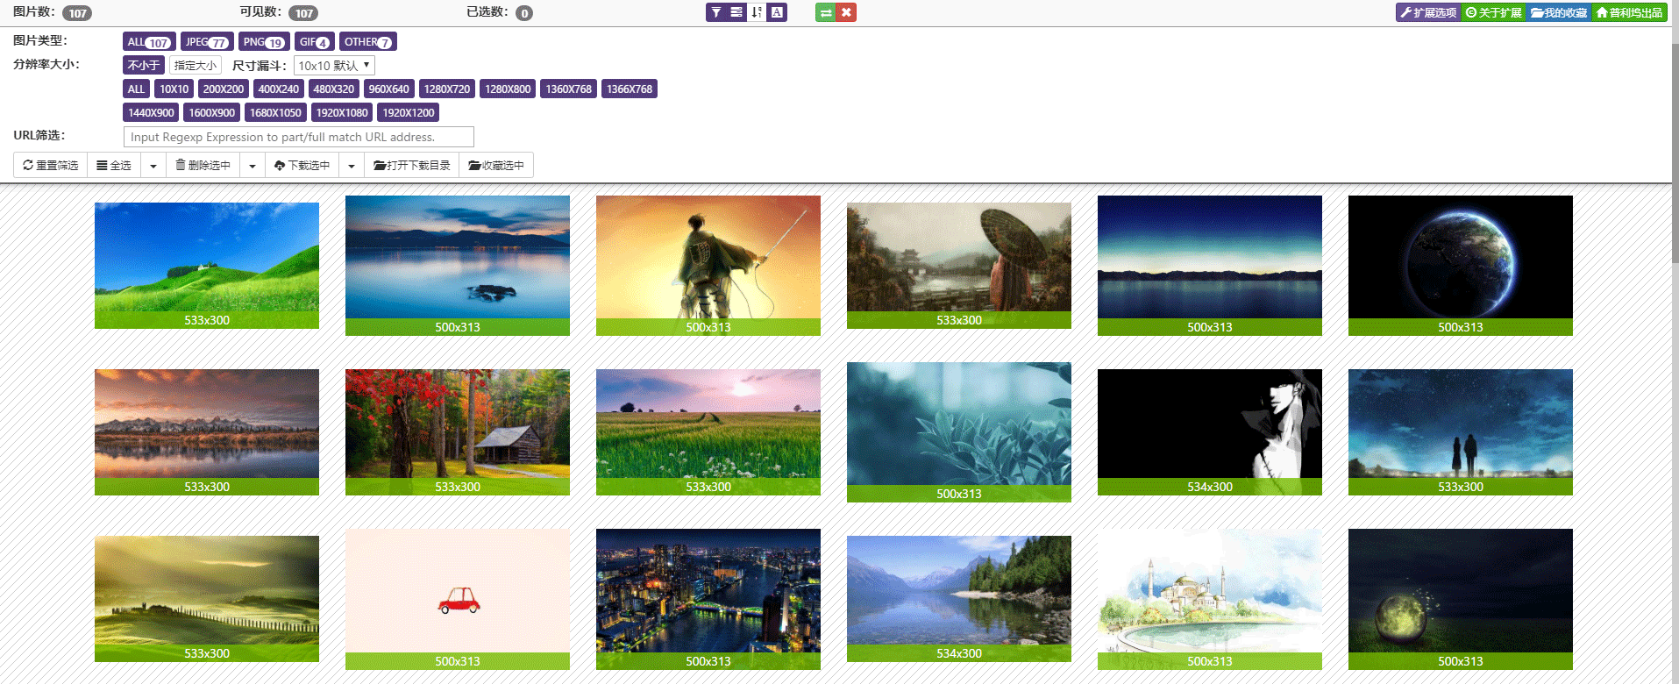Click the green swap arrows icon
Screen dimensions: 1679x684
pos(826,12)
